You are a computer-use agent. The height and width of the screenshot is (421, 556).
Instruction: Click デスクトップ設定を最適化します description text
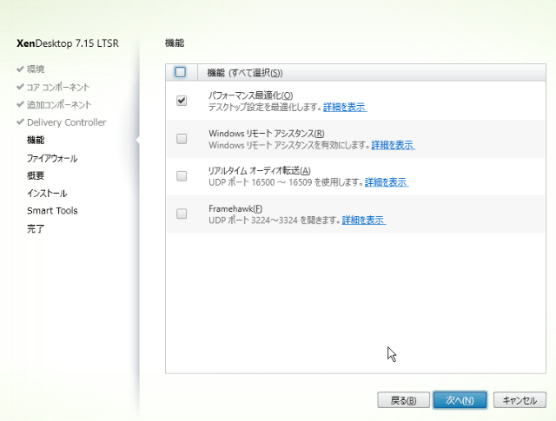265,107
